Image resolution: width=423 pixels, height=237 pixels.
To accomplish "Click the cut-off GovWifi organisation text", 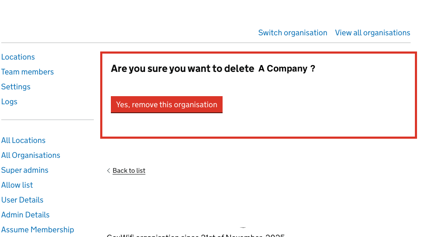I will click(x=195, y=235).
